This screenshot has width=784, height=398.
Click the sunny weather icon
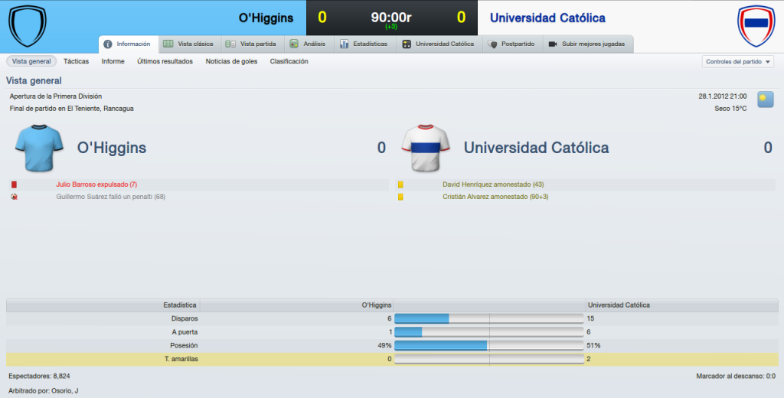765,99
